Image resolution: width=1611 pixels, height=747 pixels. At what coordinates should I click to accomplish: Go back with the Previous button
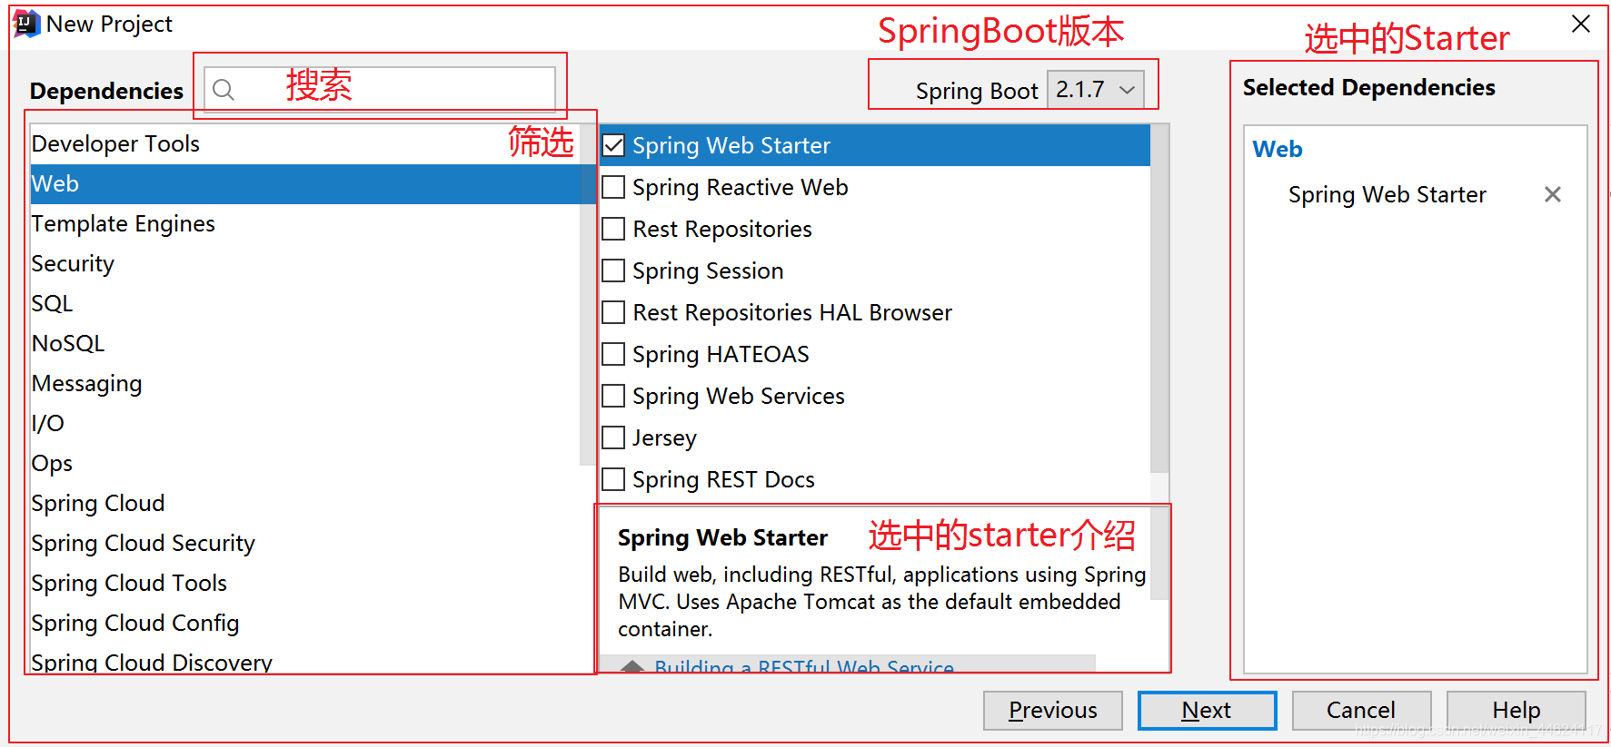pyautogui.click(x=1052, y=710)
